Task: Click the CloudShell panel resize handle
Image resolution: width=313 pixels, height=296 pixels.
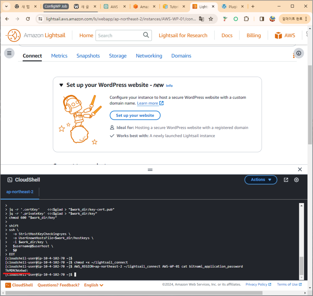Action: coord(150,170)
